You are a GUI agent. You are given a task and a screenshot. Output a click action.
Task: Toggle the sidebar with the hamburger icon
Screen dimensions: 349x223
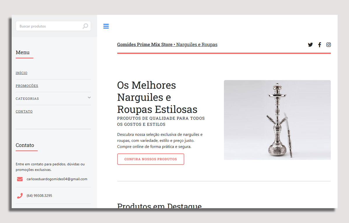(106, 26)
